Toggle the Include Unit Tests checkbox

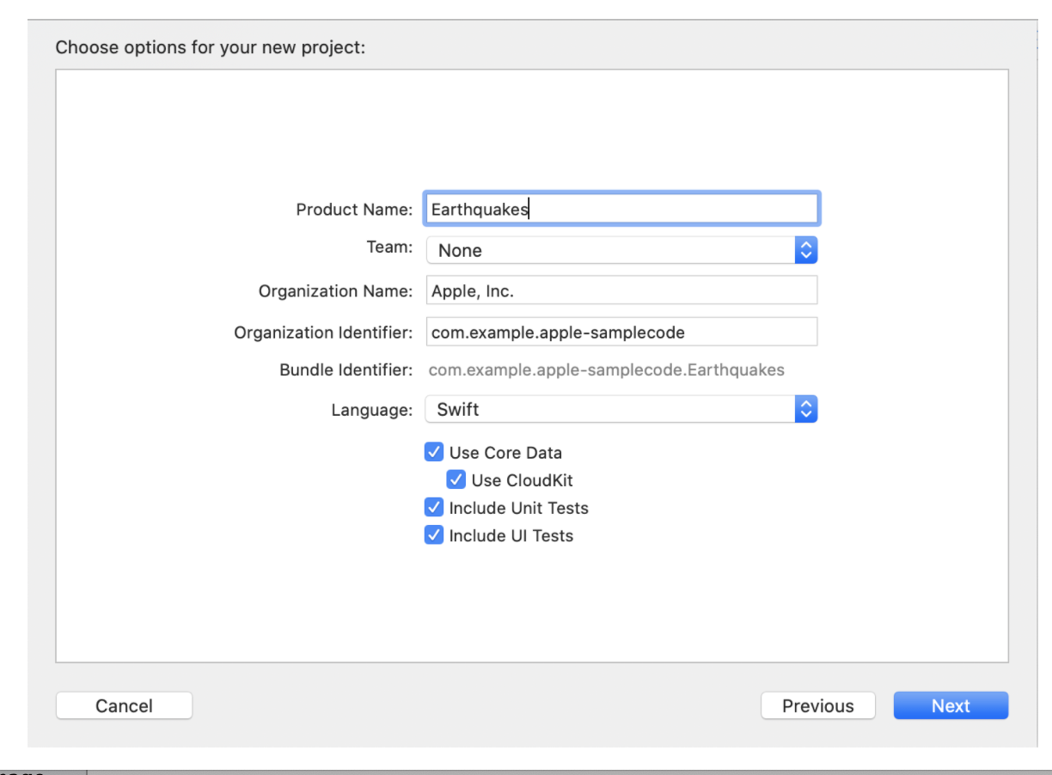pyautogui.click(x=434, y=507)
